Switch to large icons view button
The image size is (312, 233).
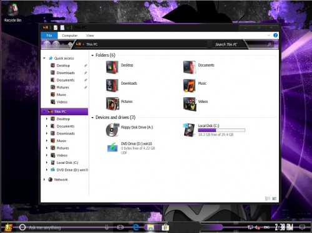(275, 199)
